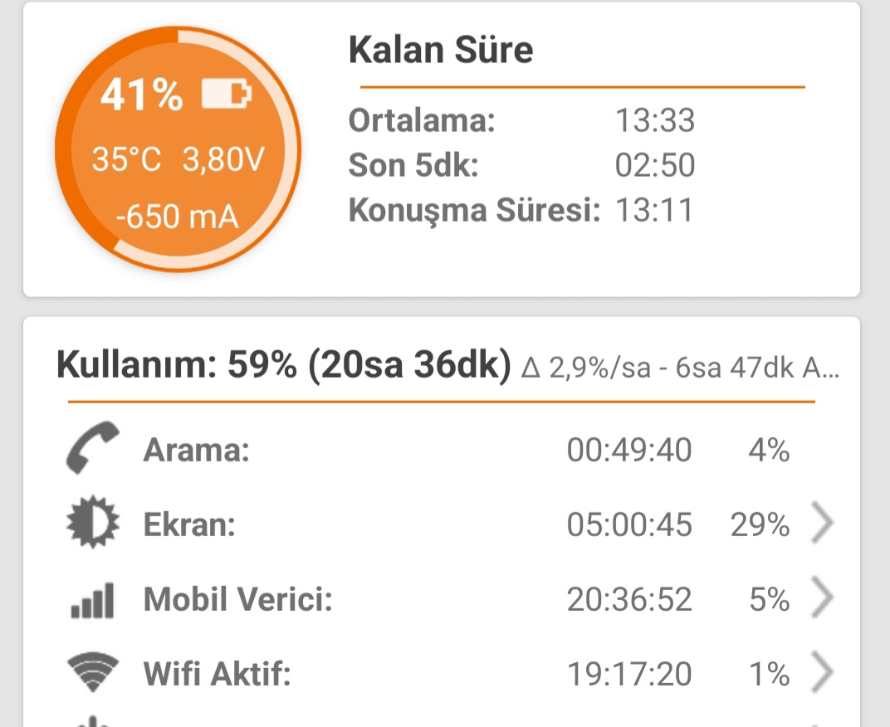The image size is (890, 727).
Task: Select the Arama usage row
Action: tap(442, 449)
